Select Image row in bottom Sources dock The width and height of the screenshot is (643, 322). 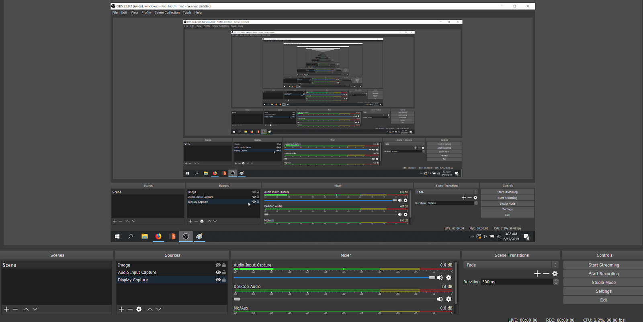172,265
